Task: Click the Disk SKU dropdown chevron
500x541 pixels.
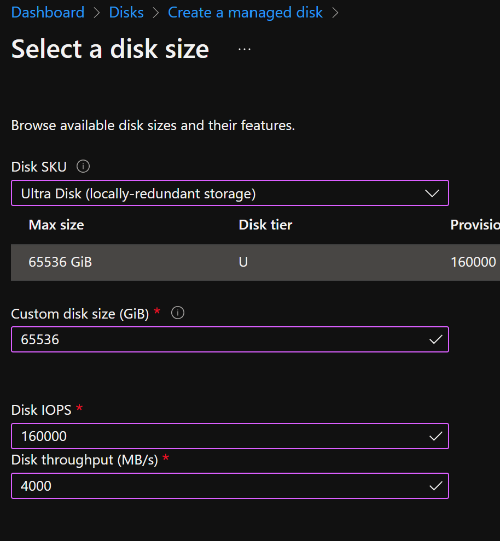Action: [x=432, y=193]
